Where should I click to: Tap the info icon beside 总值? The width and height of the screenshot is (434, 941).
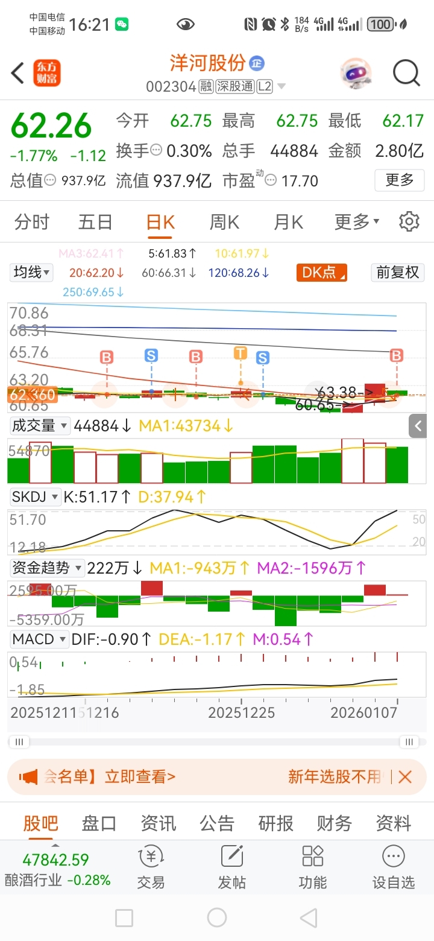click(51, 180)
